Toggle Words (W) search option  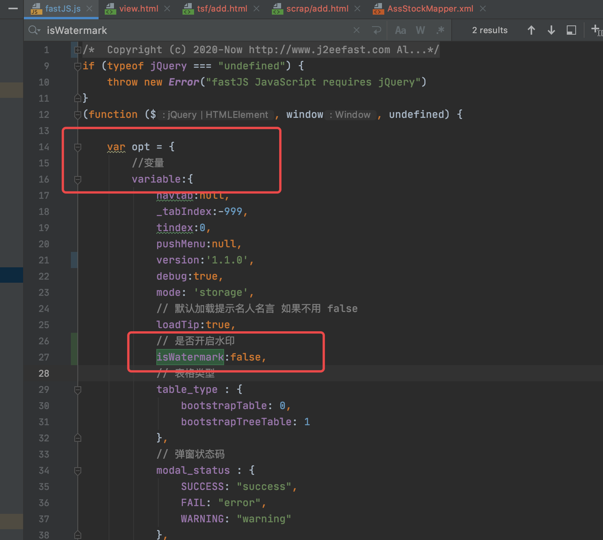(x=420, y=30)
